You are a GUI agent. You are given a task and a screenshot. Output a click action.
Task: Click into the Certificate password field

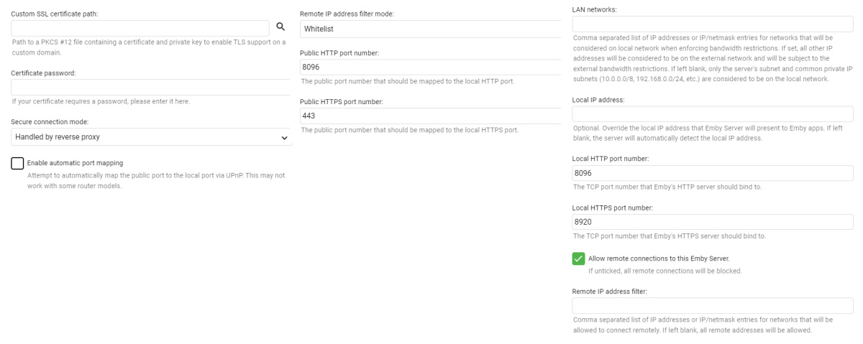(x=151, y=88)
